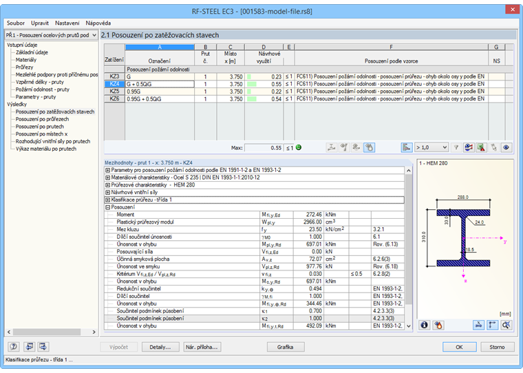This screenshot has height=373, width=523.
Task: Click the flame fire-design view icon
Action: [438, 325]
